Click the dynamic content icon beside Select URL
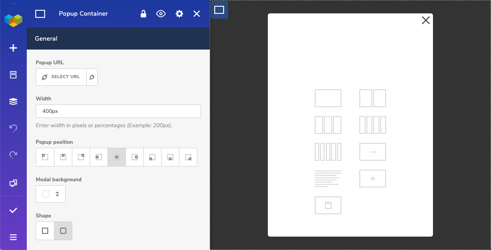The image size is (491, 250). pos(92,77)
